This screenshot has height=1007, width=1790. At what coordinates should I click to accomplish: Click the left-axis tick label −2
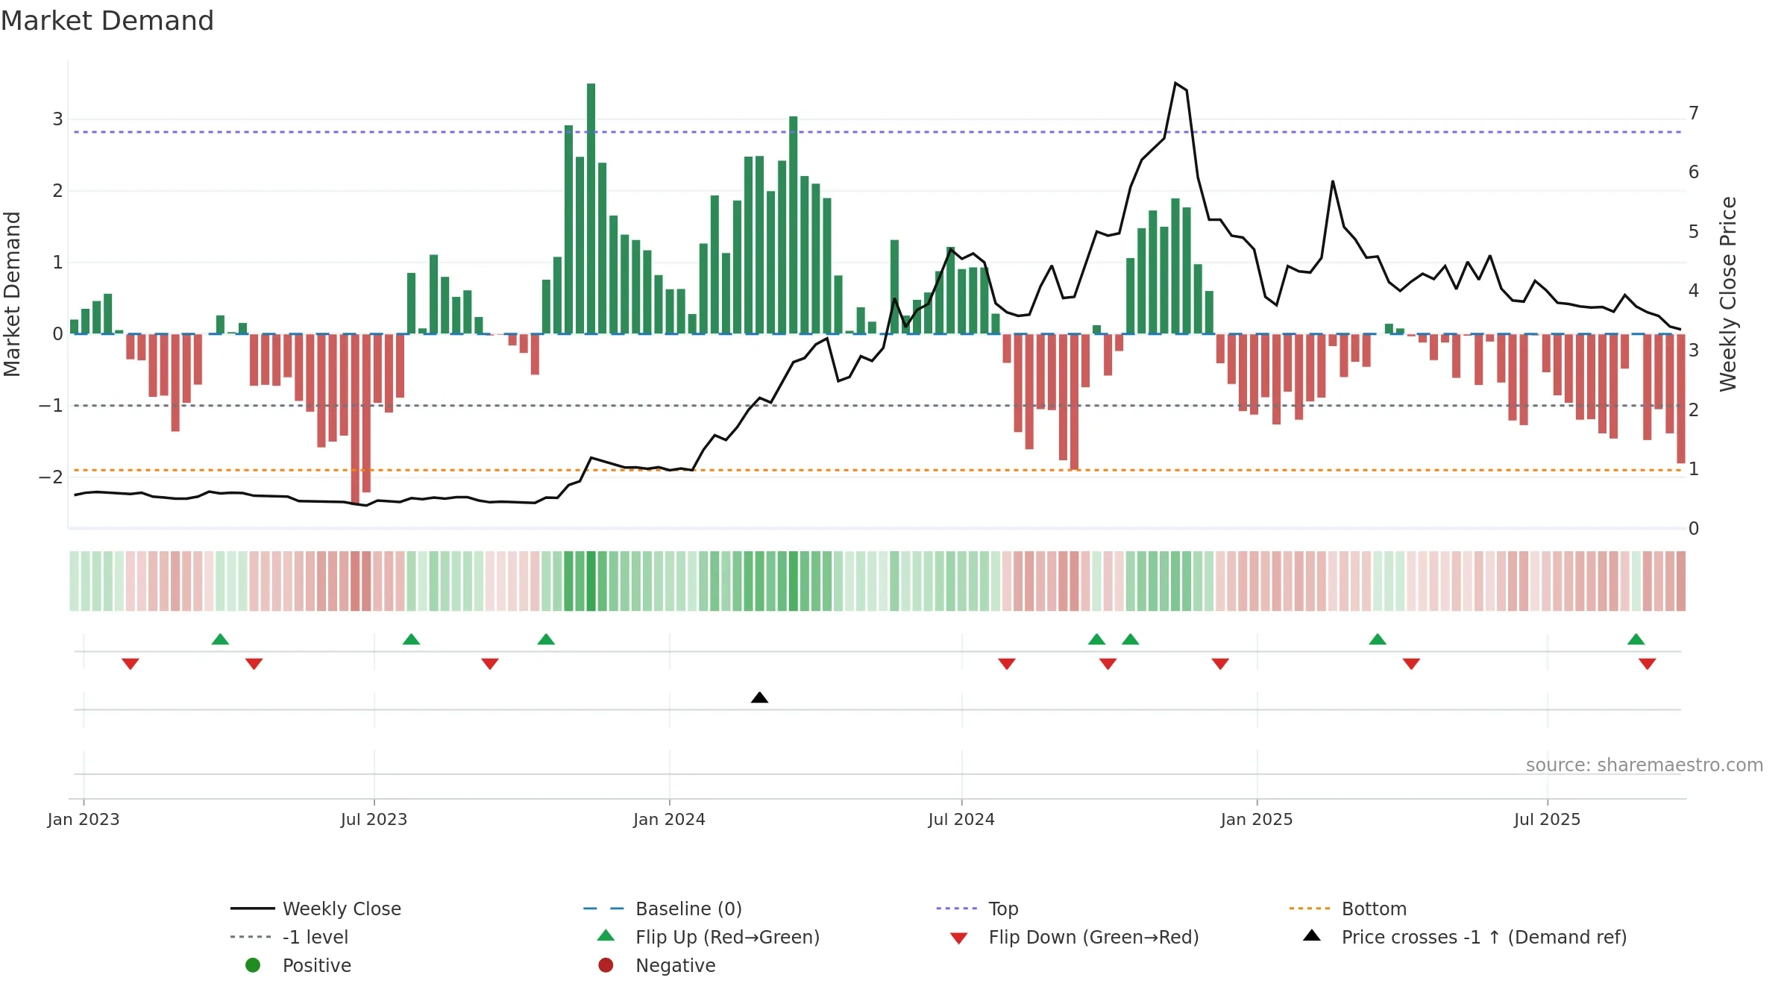click(51, 477)
